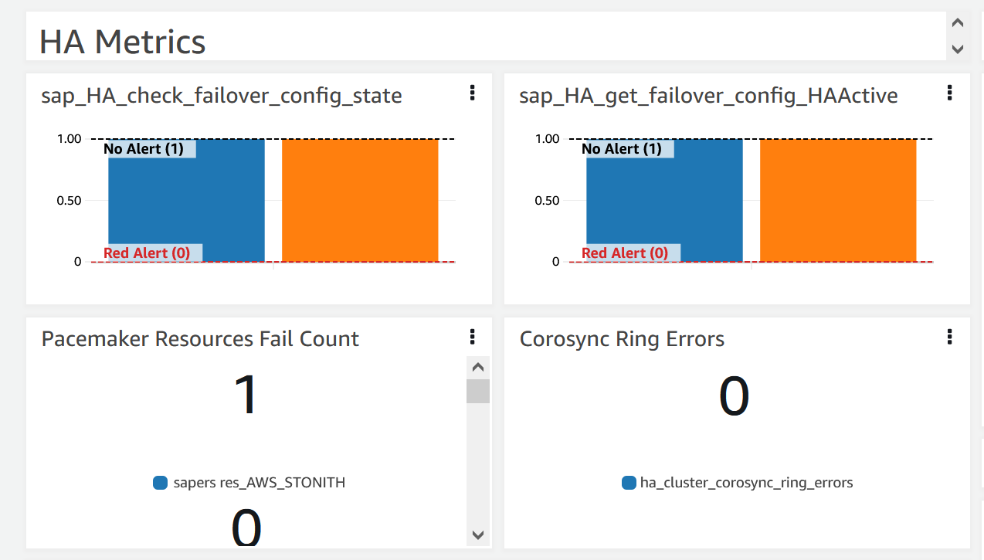
Task: Click the blue legend marker next to sapers res_AWS_STONITH
Action: pos(160,482)
